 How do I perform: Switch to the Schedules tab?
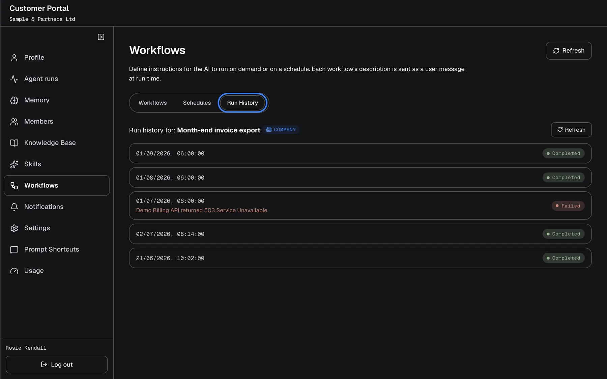pyautogui.click(x=197, y=103)
